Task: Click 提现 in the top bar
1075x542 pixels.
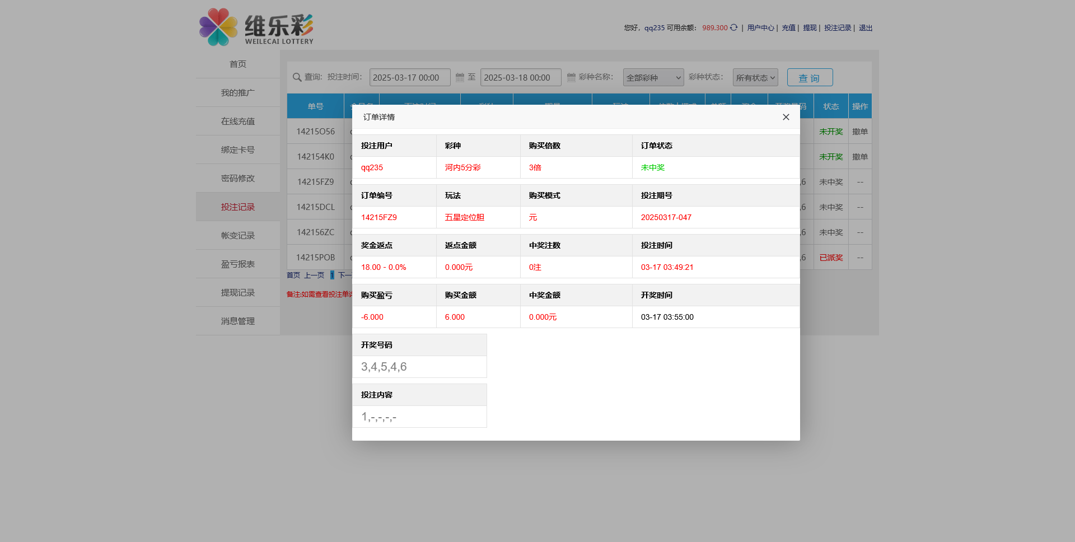Action: (x=809, y=27)
